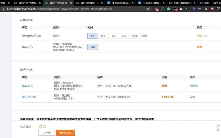
Task: Open the first extension icon next to the star
Action: [x=156, y=9]
